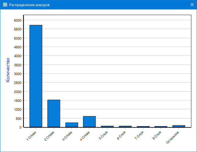Click the 2 Слова bar in chart
The image size is (197, 152).
point(54,113)
